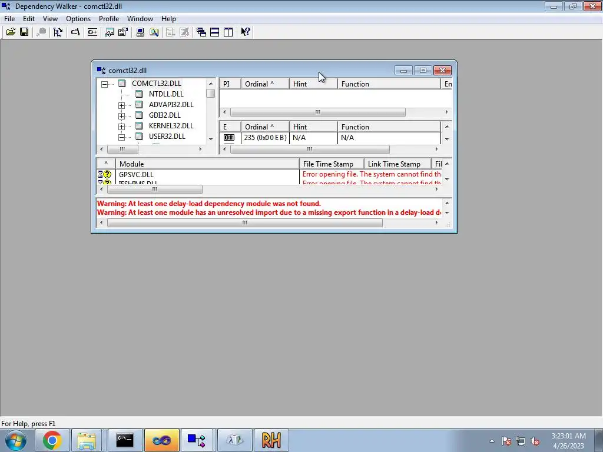Viewport: 603px width, 452px height.
Task: Open Chrome from the taskbar
Action: [52, 440]
